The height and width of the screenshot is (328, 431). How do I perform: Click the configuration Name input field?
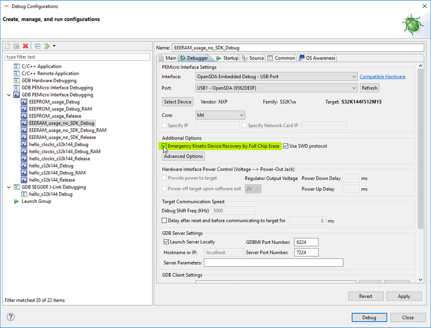tap(298, 48)
